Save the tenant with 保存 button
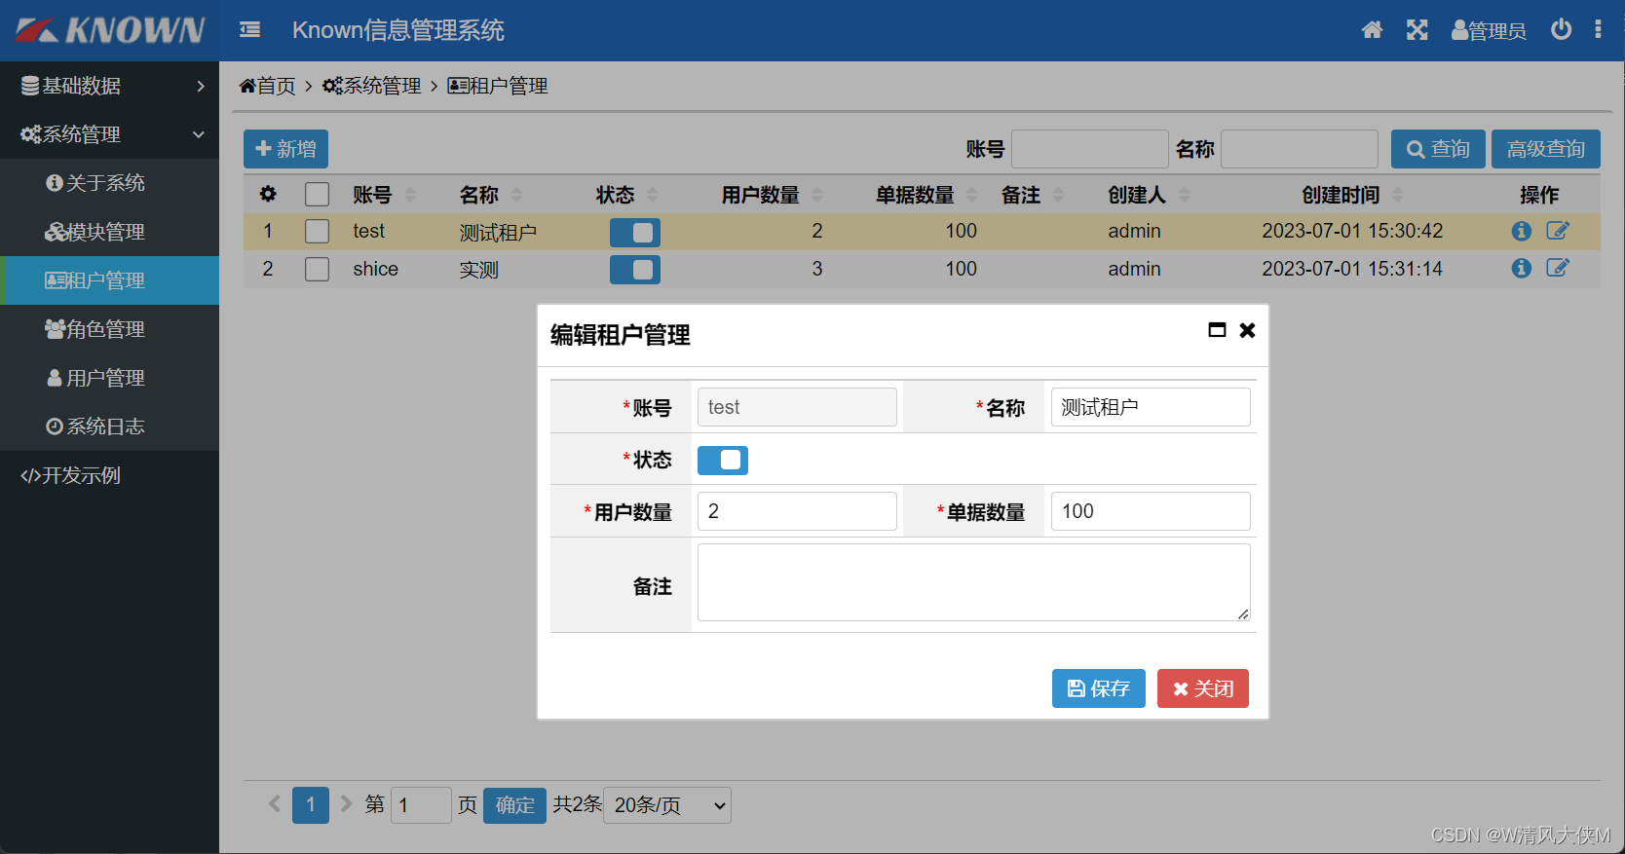The height and width of the screenshot is (854, 1625). pos(1099,688)
